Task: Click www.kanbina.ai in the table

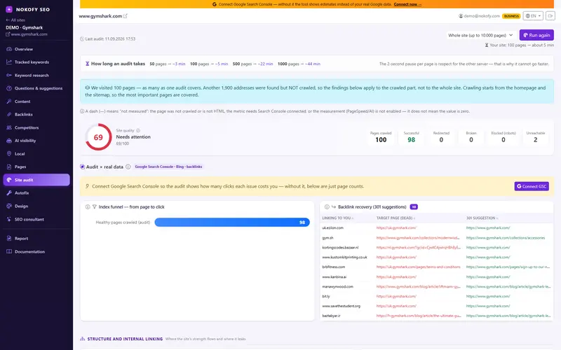Action: coord(334,276)
